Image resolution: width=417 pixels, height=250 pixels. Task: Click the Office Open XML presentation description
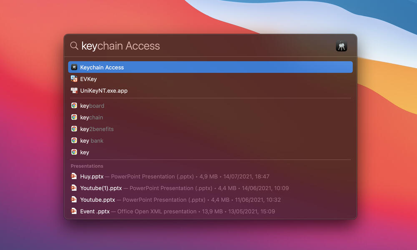157,212
